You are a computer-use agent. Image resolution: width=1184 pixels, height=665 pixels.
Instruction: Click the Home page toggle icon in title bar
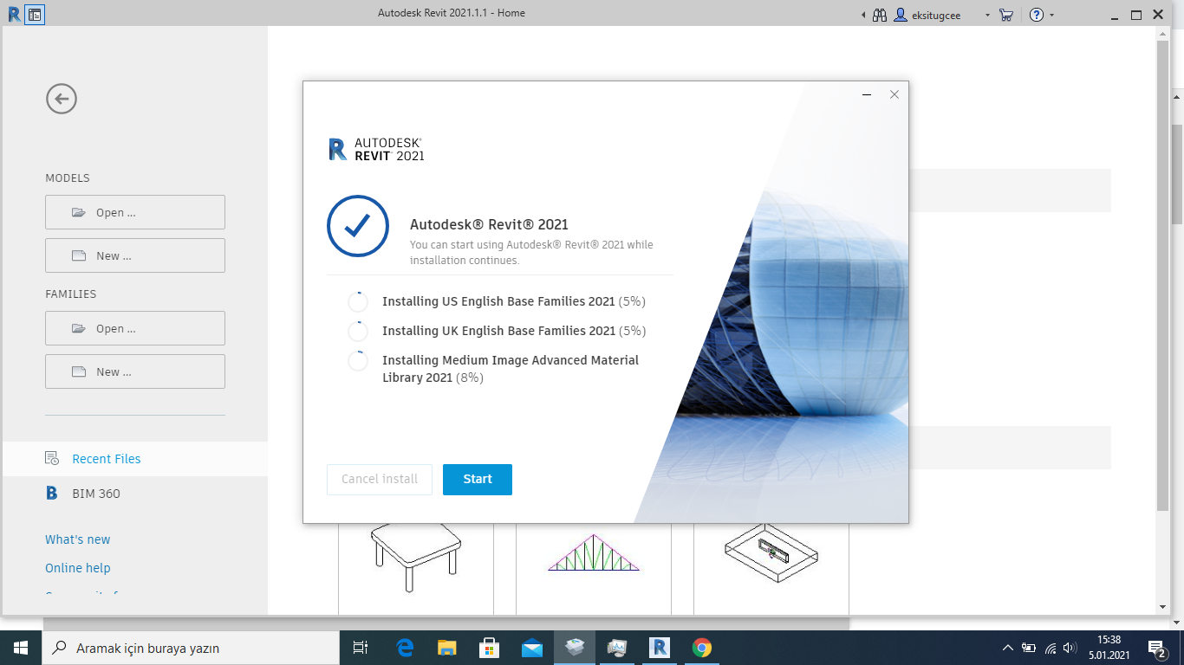click(35, 14)
